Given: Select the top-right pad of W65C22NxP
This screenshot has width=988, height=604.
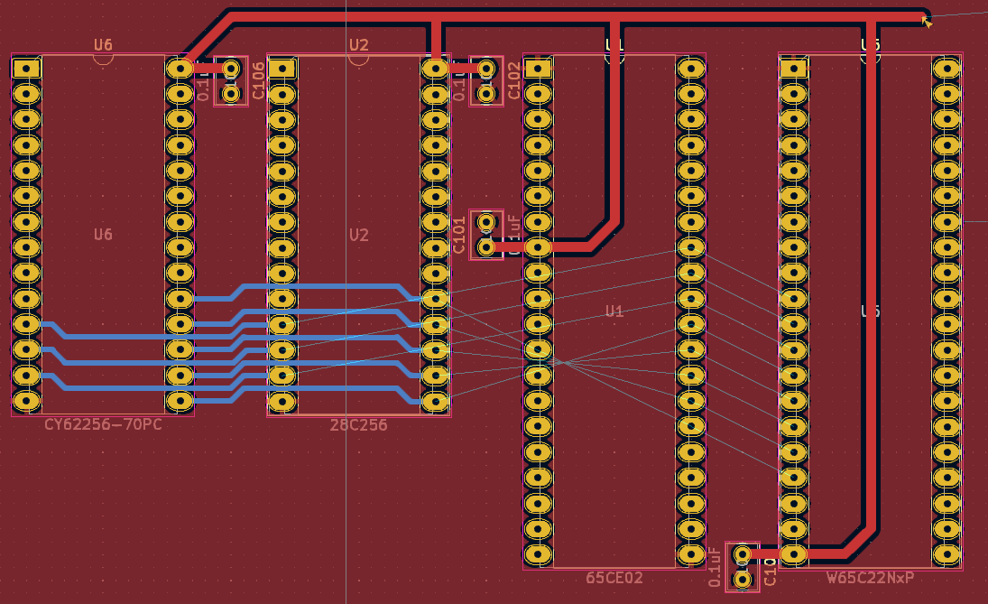Looking at the screenshot, I should [947, 68].
